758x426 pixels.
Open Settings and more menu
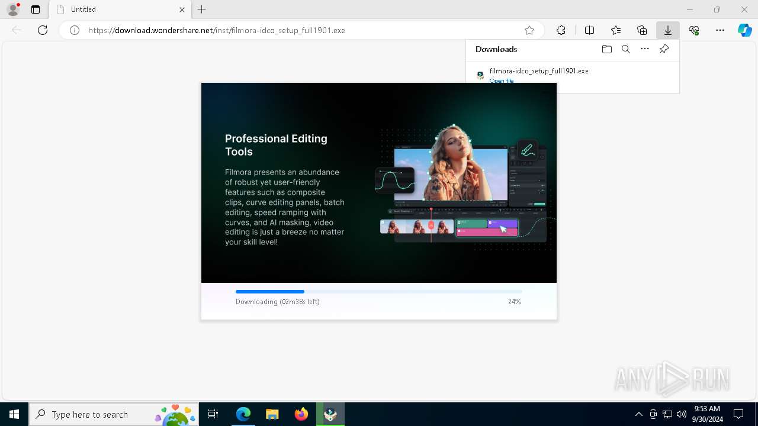720,30
